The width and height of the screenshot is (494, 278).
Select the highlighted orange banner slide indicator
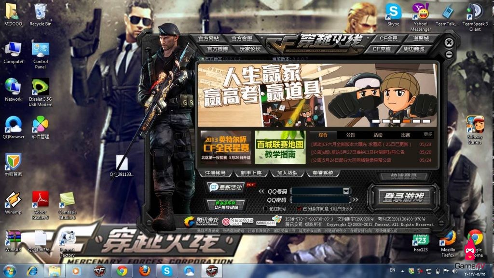(406, 121)
